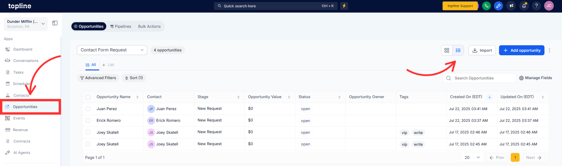Sort by Opportunity Value column
The width and height of the screenshot is (562, 167).
[289, 97]
